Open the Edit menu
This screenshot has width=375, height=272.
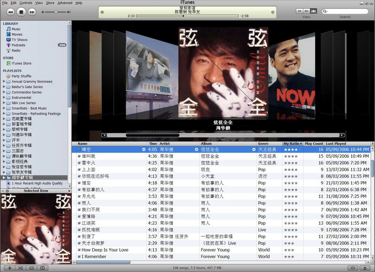pos(14,3)
